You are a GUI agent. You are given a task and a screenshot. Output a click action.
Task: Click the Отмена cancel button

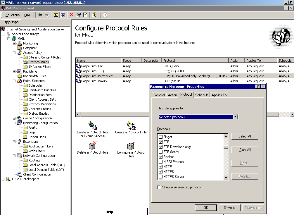tap(229, 207)
